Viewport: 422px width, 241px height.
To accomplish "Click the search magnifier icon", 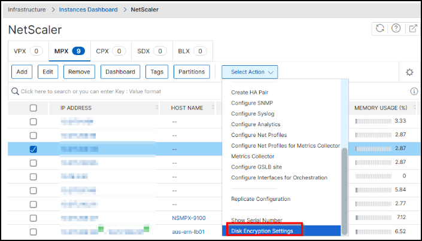I will coord(15,91).
